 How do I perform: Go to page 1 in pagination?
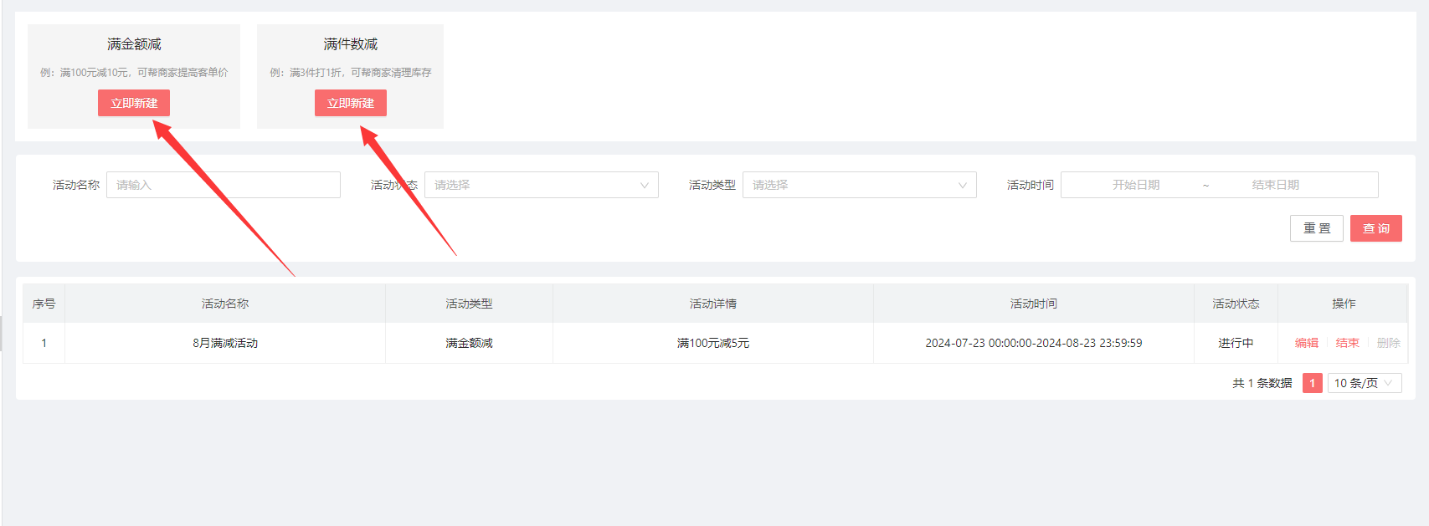coord(1312,383)
